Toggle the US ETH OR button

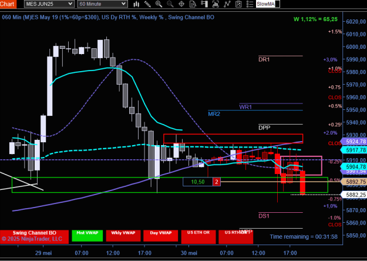(198, 237)
